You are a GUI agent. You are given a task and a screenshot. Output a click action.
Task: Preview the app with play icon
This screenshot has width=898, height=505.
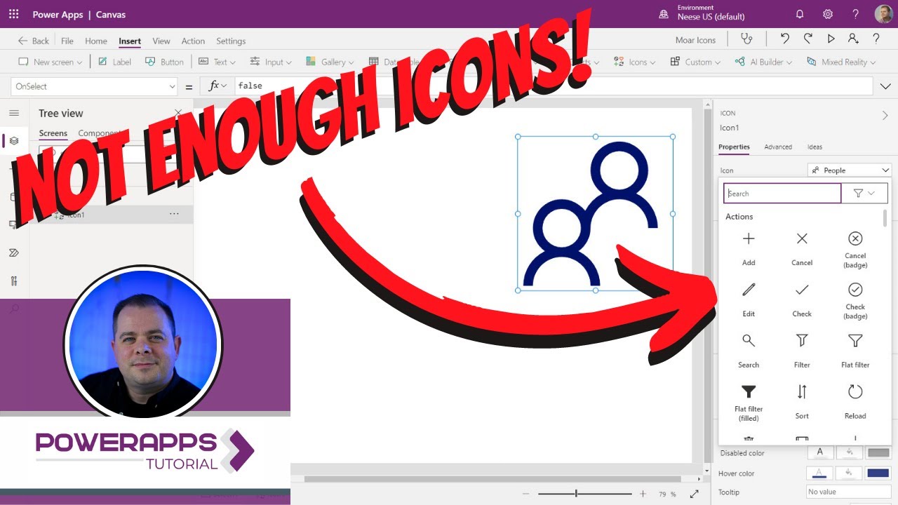[831, 39]
